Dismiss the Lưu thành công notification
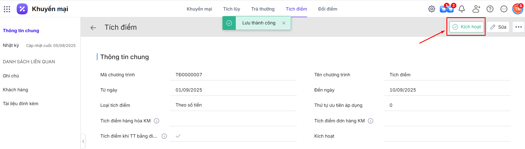 [284, 23]
